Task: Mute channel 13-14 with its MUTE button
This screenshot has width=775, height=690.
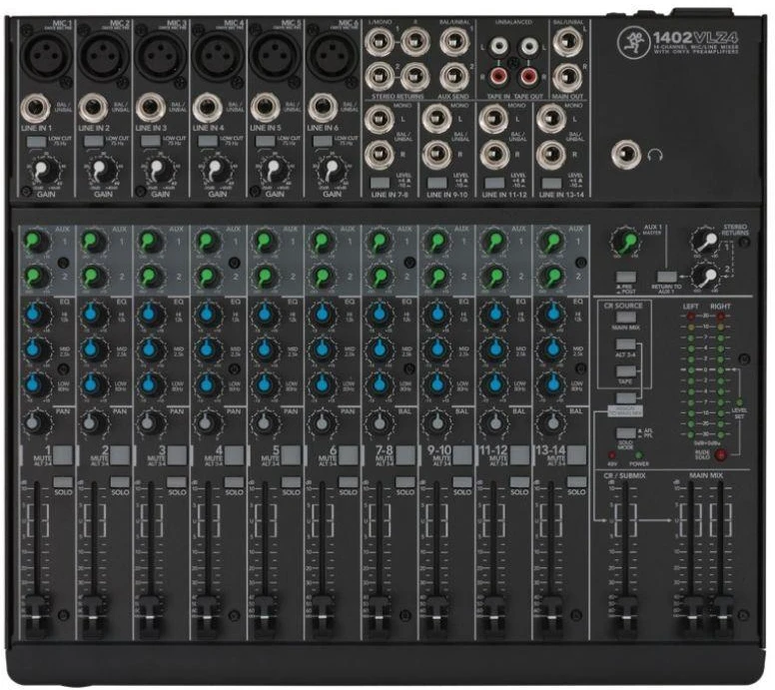Action: [577, 454]
